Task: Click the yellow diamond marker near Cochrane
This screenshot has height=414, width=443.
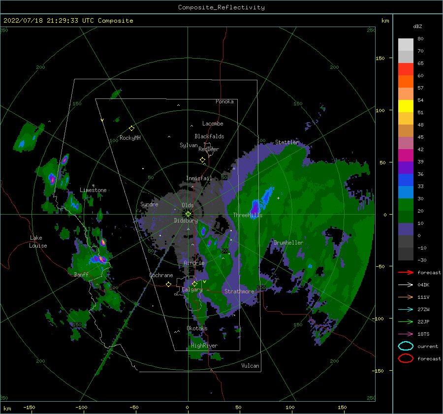Action: 168,284
